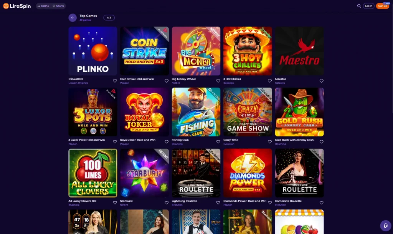Click the LiraSpin logo
The image size is (393, 234).
[17, 6]
